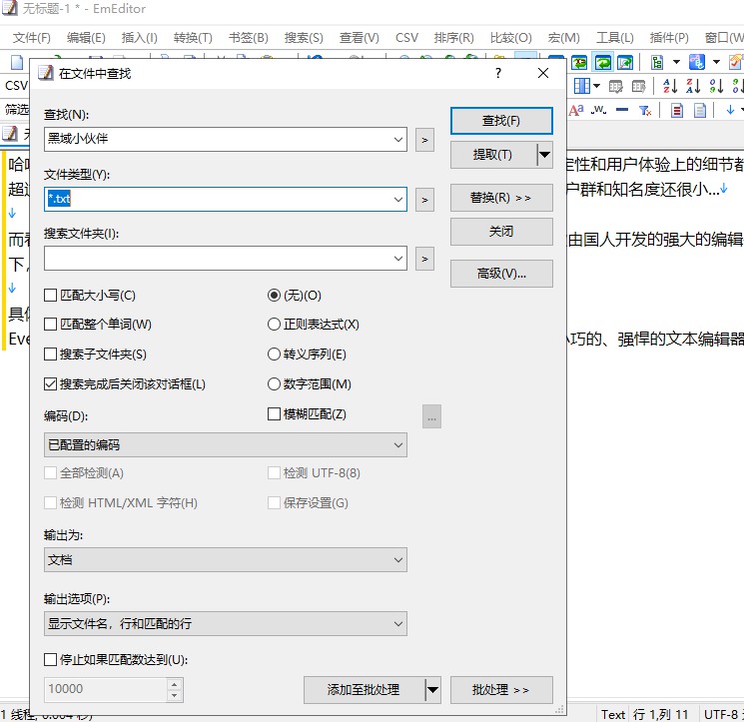
Task: Open dropdown arrow beside column mode icon
Action: click(596, 86)
